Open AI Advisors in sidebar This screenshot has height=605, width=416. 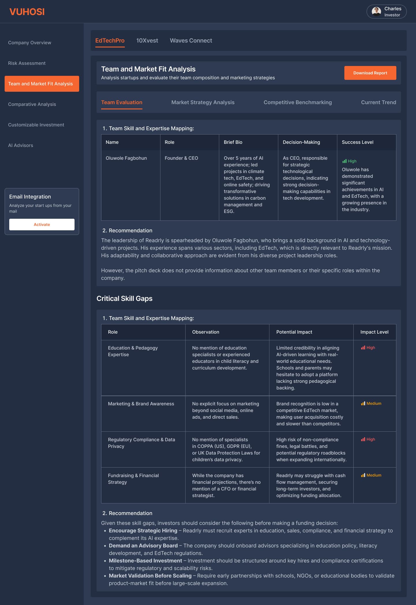[x=21, y=145]
